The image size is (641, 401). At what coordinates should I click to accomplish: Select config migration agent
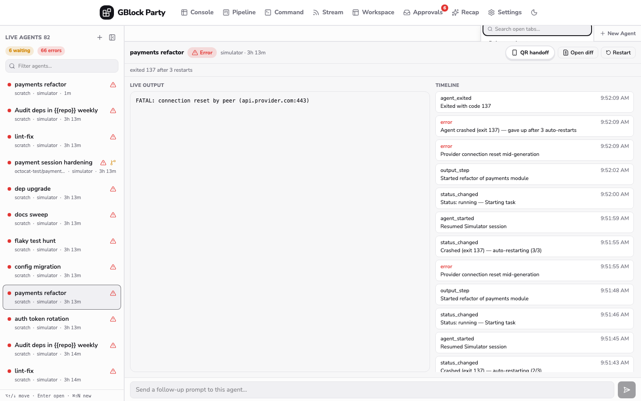(62, 271)
